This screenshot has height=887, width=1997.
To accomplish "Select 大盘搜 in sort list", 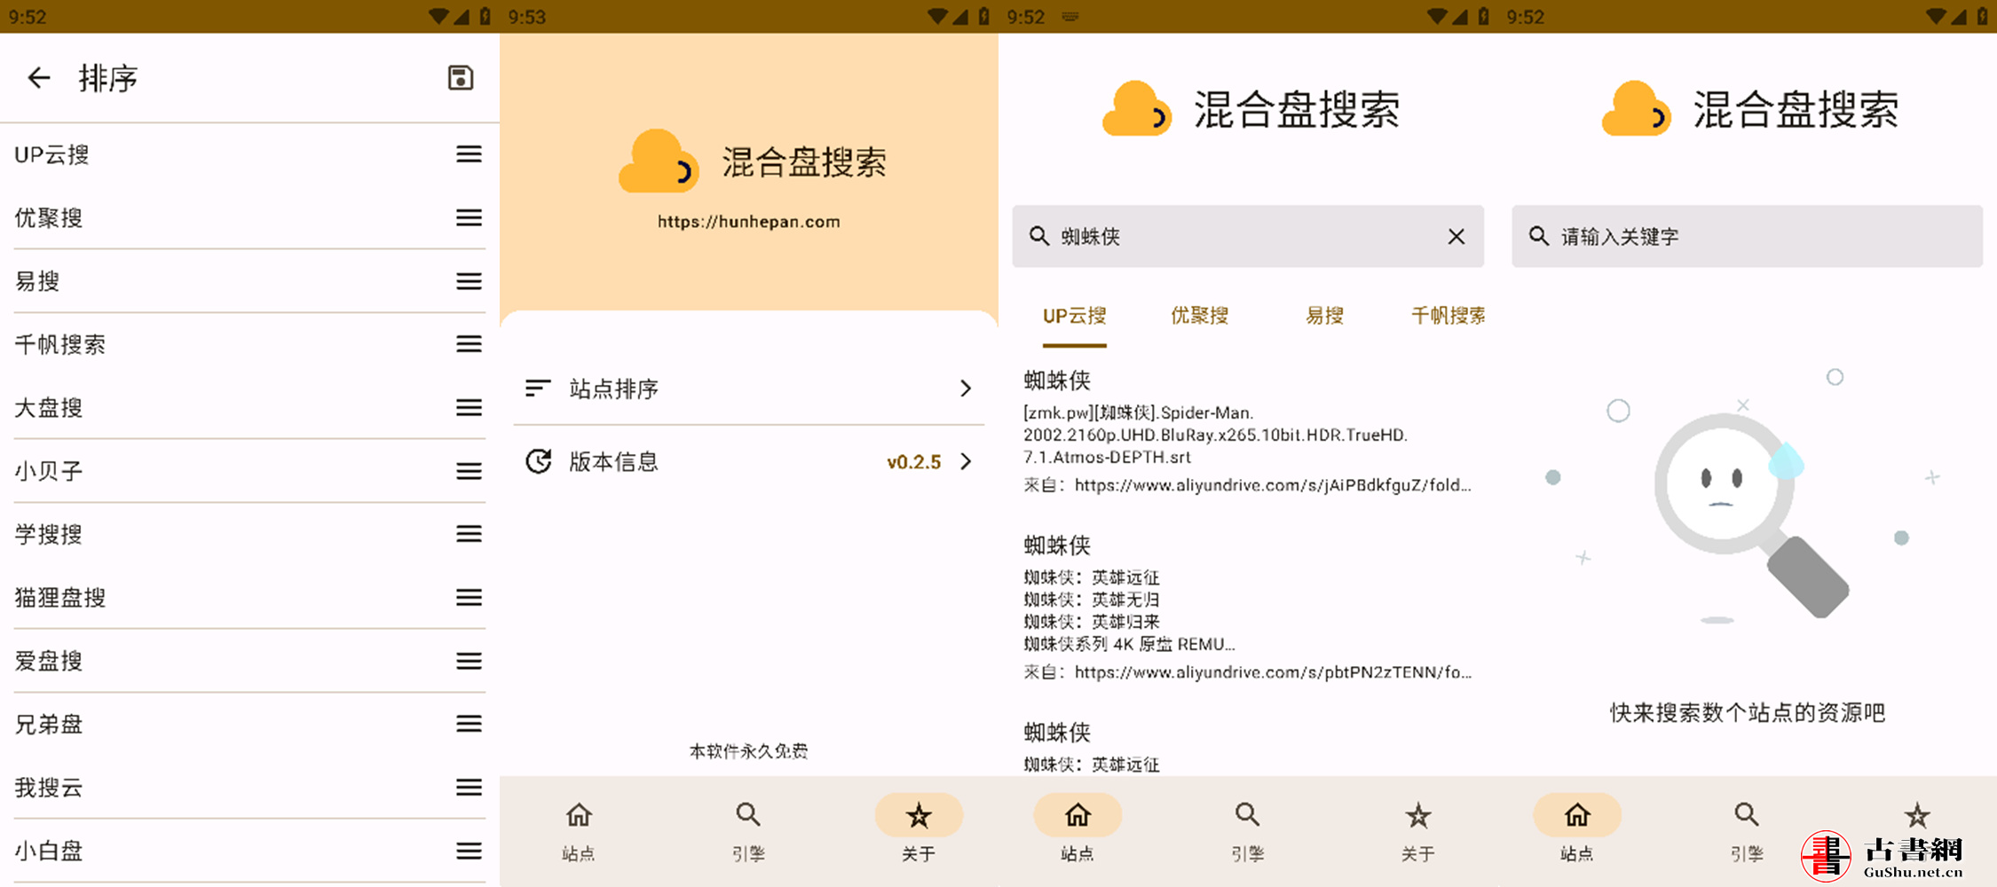I will tap(49, 408).
